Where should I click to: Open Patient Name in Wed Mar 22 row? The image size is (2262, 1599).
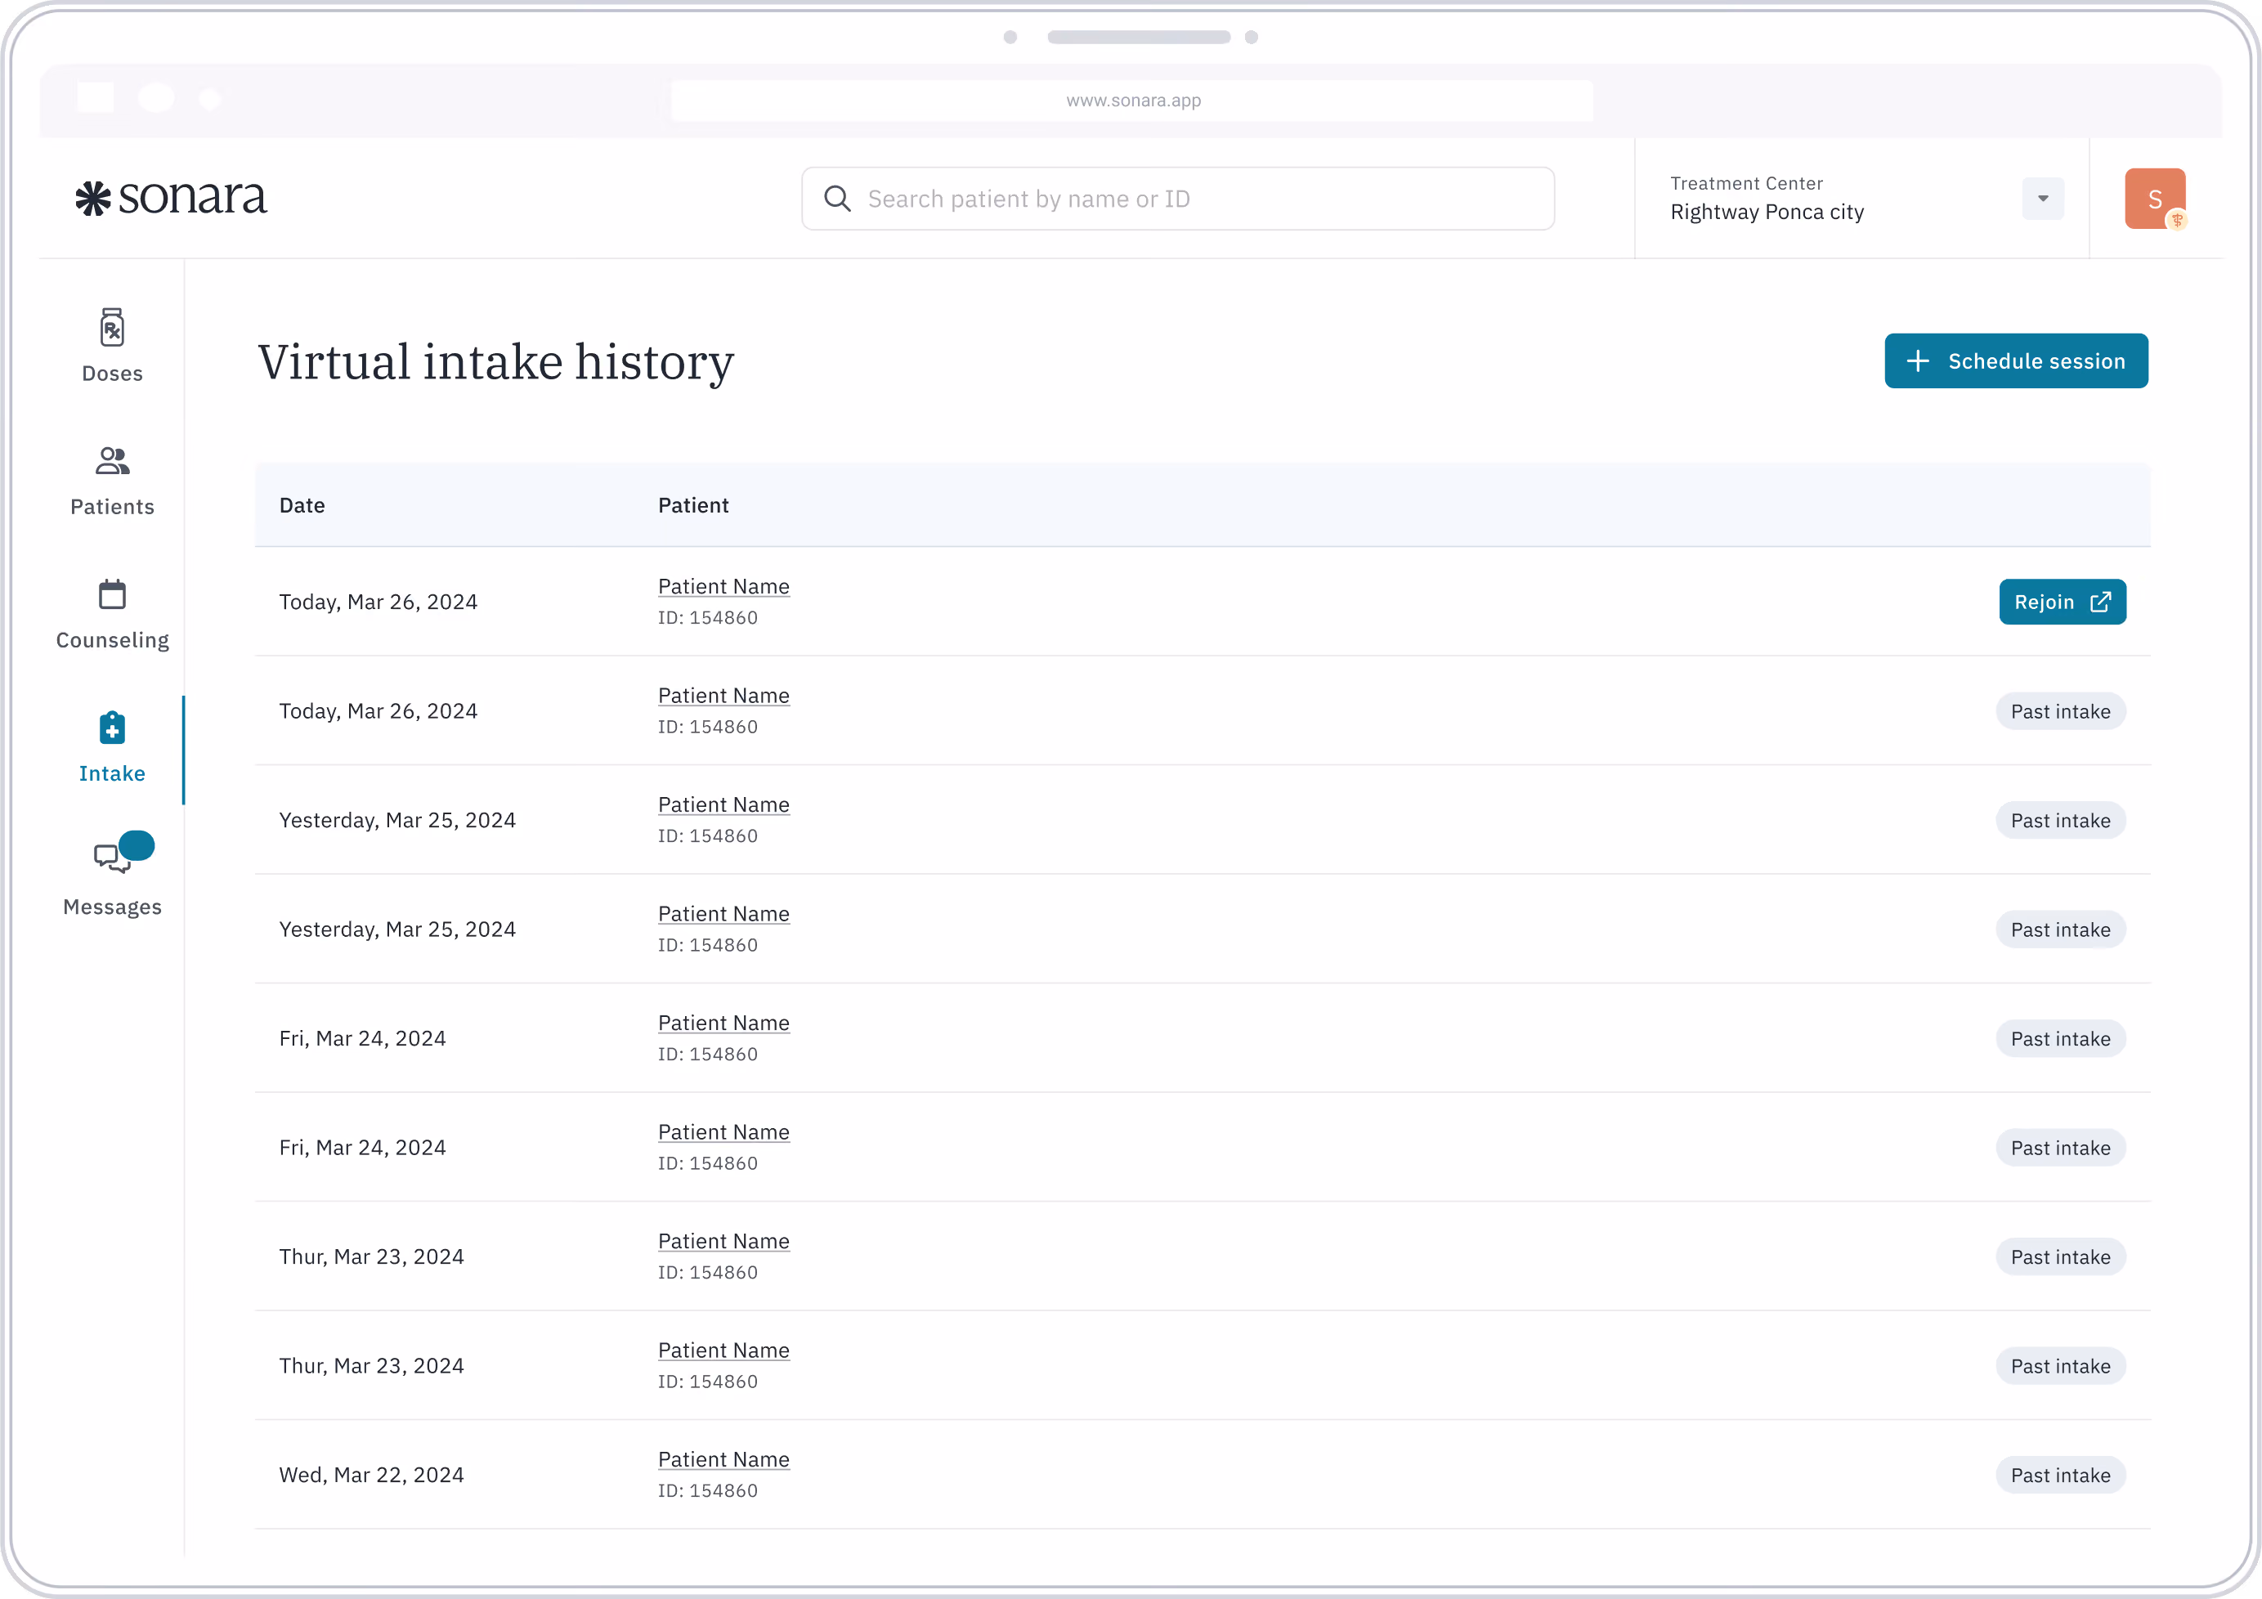pyautogui.click(x=723, y=1460)
